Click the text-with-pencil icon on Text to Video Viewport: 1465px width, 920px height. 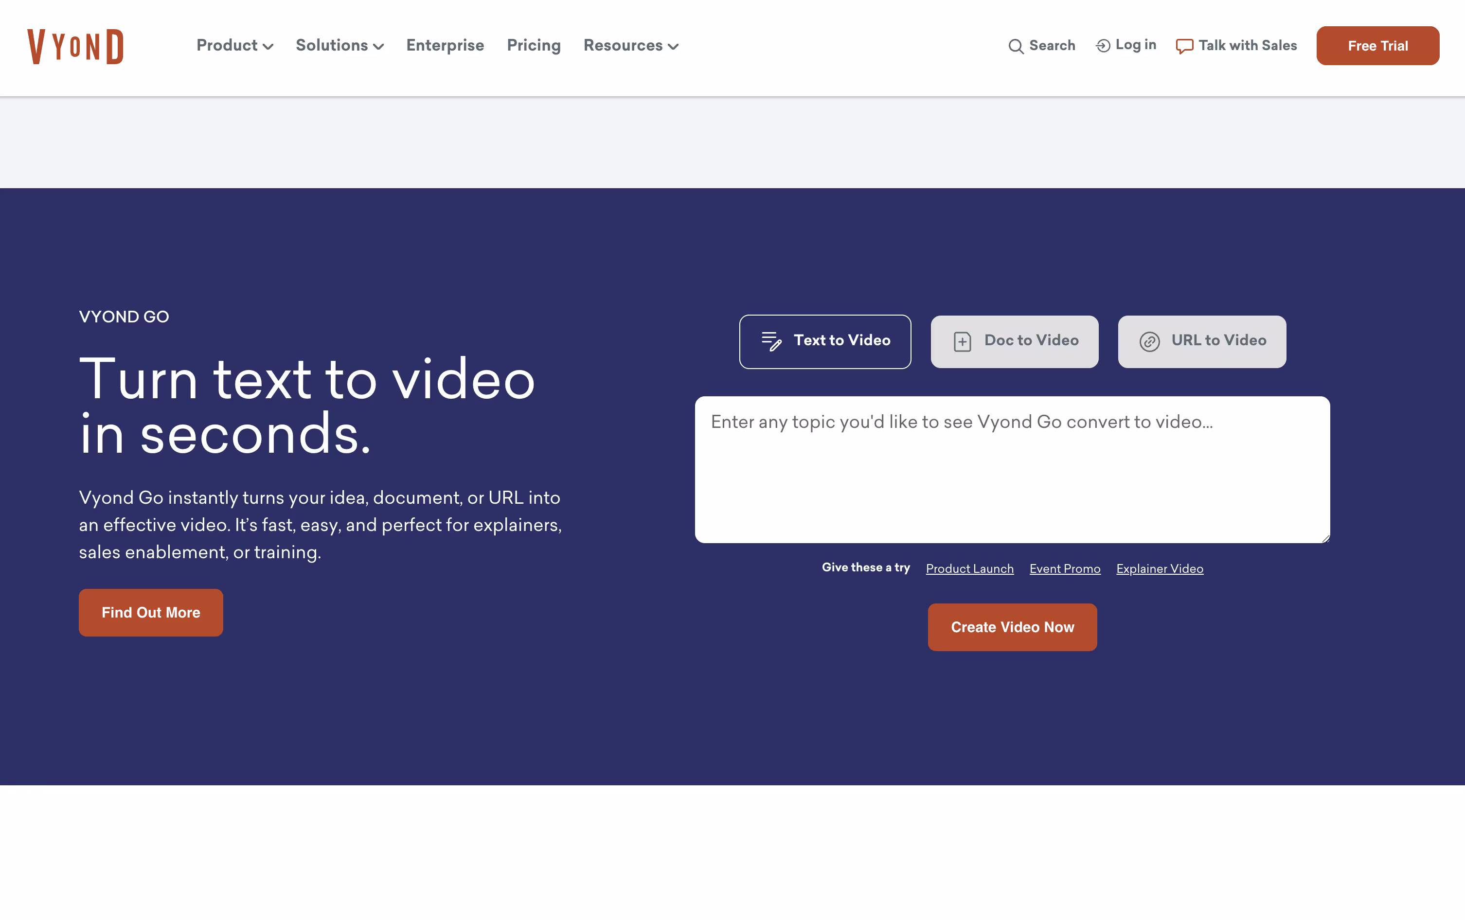click(x=771, y=341)
